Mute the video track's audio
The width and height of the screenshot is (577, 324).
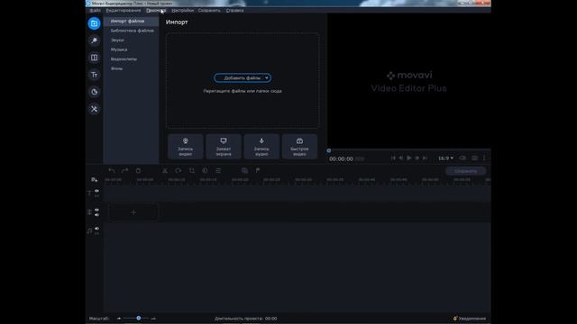(x=96, y=215)
